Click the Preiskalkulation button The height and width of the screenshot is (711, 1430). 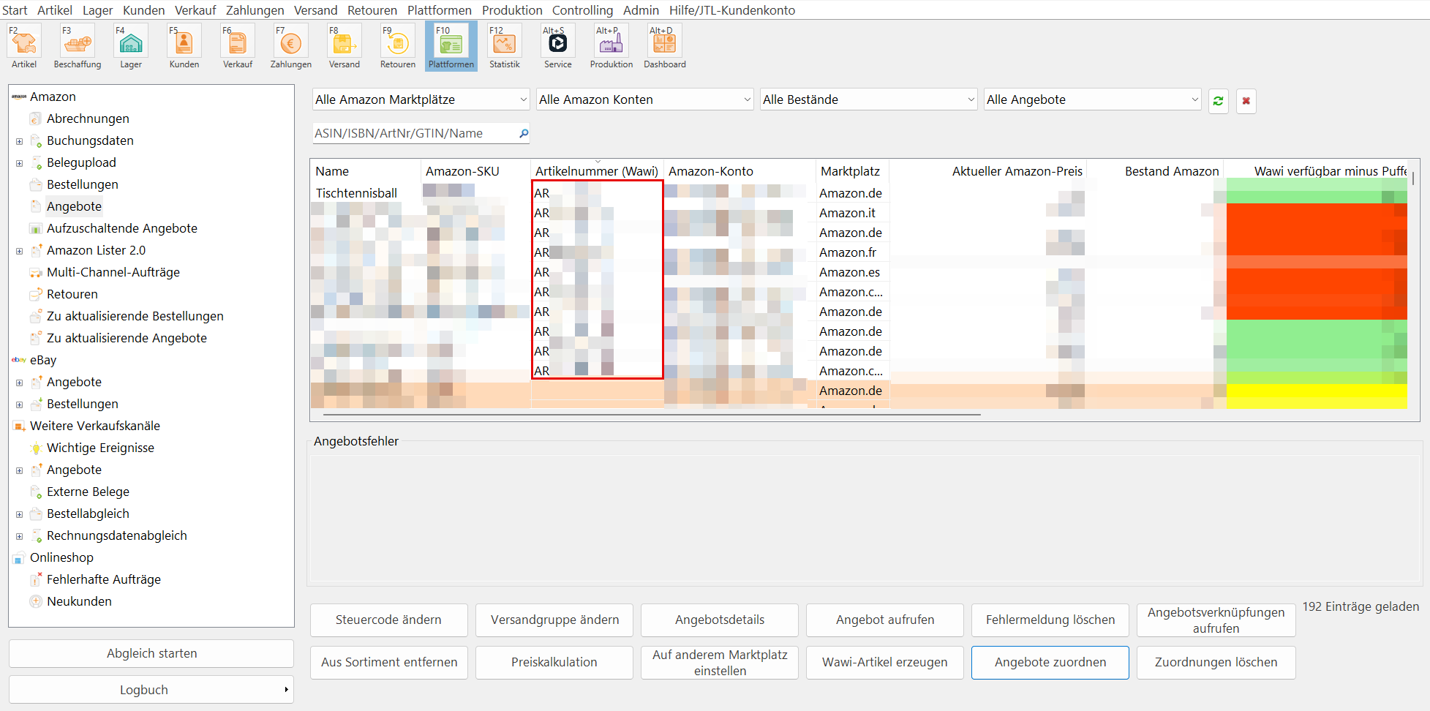click(554, 662)
